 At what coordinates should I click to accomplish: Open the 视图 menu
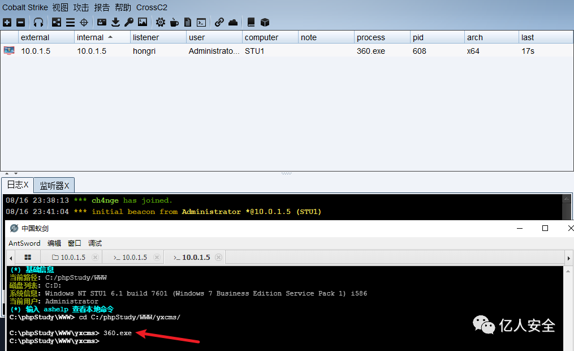point(61,7)
